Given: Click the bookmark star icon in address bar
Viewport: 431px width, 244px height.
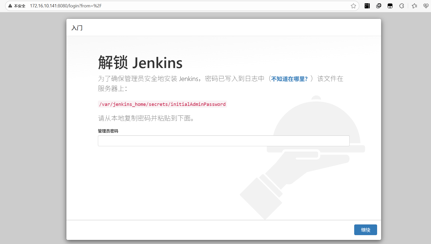Looking at the screenshot, I should coord(353,6).
